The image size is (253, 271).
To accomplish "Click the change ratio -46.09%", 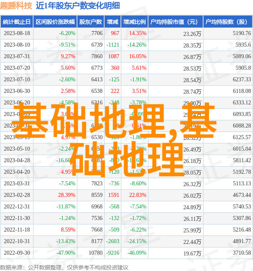I will (137, 253).
